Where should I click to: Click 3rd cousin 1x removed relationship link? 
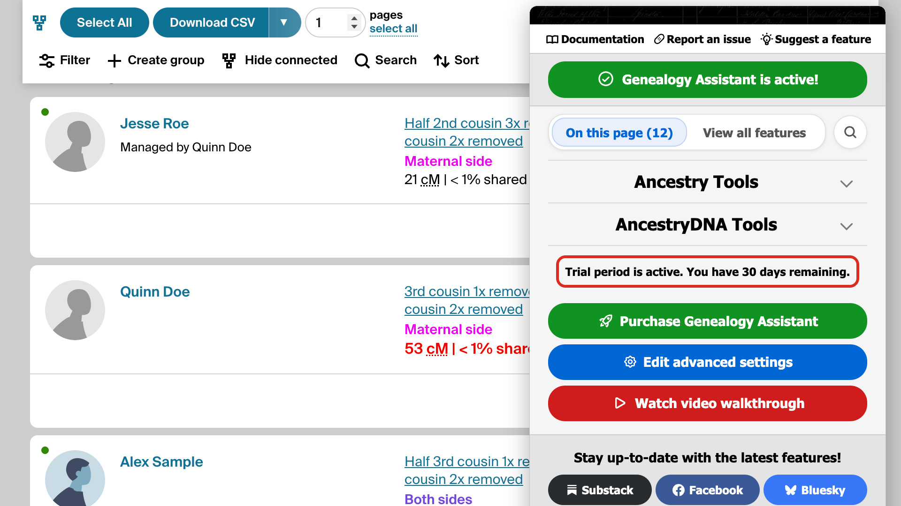(467, 300)
